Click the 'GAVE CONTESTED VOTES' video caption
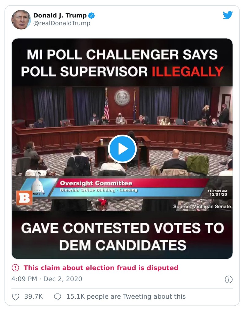Screen dimensions: 245x313 click(122, 228)
